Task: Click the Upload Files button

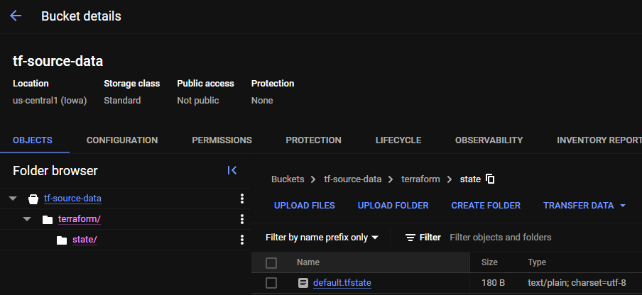Action: [x=304, y=206]
